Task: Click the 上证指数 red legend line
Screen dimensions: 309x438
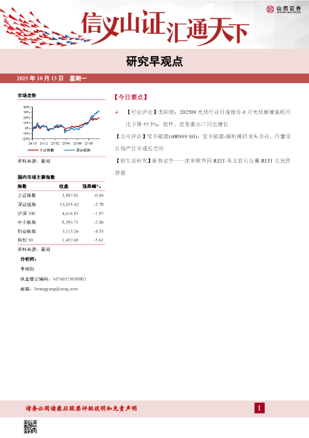Action: (x=33, y=150)
